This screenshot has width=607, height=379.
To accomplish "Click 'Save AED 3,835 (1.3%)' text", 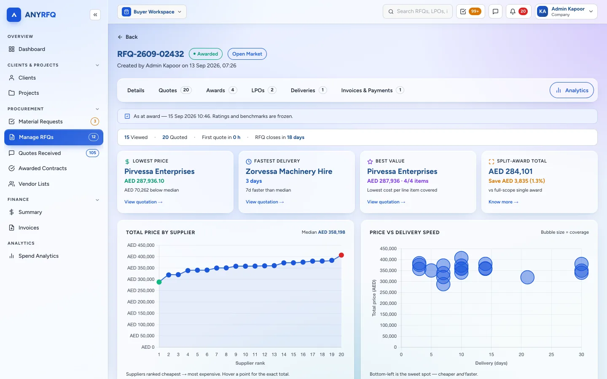I will point(517,181).
